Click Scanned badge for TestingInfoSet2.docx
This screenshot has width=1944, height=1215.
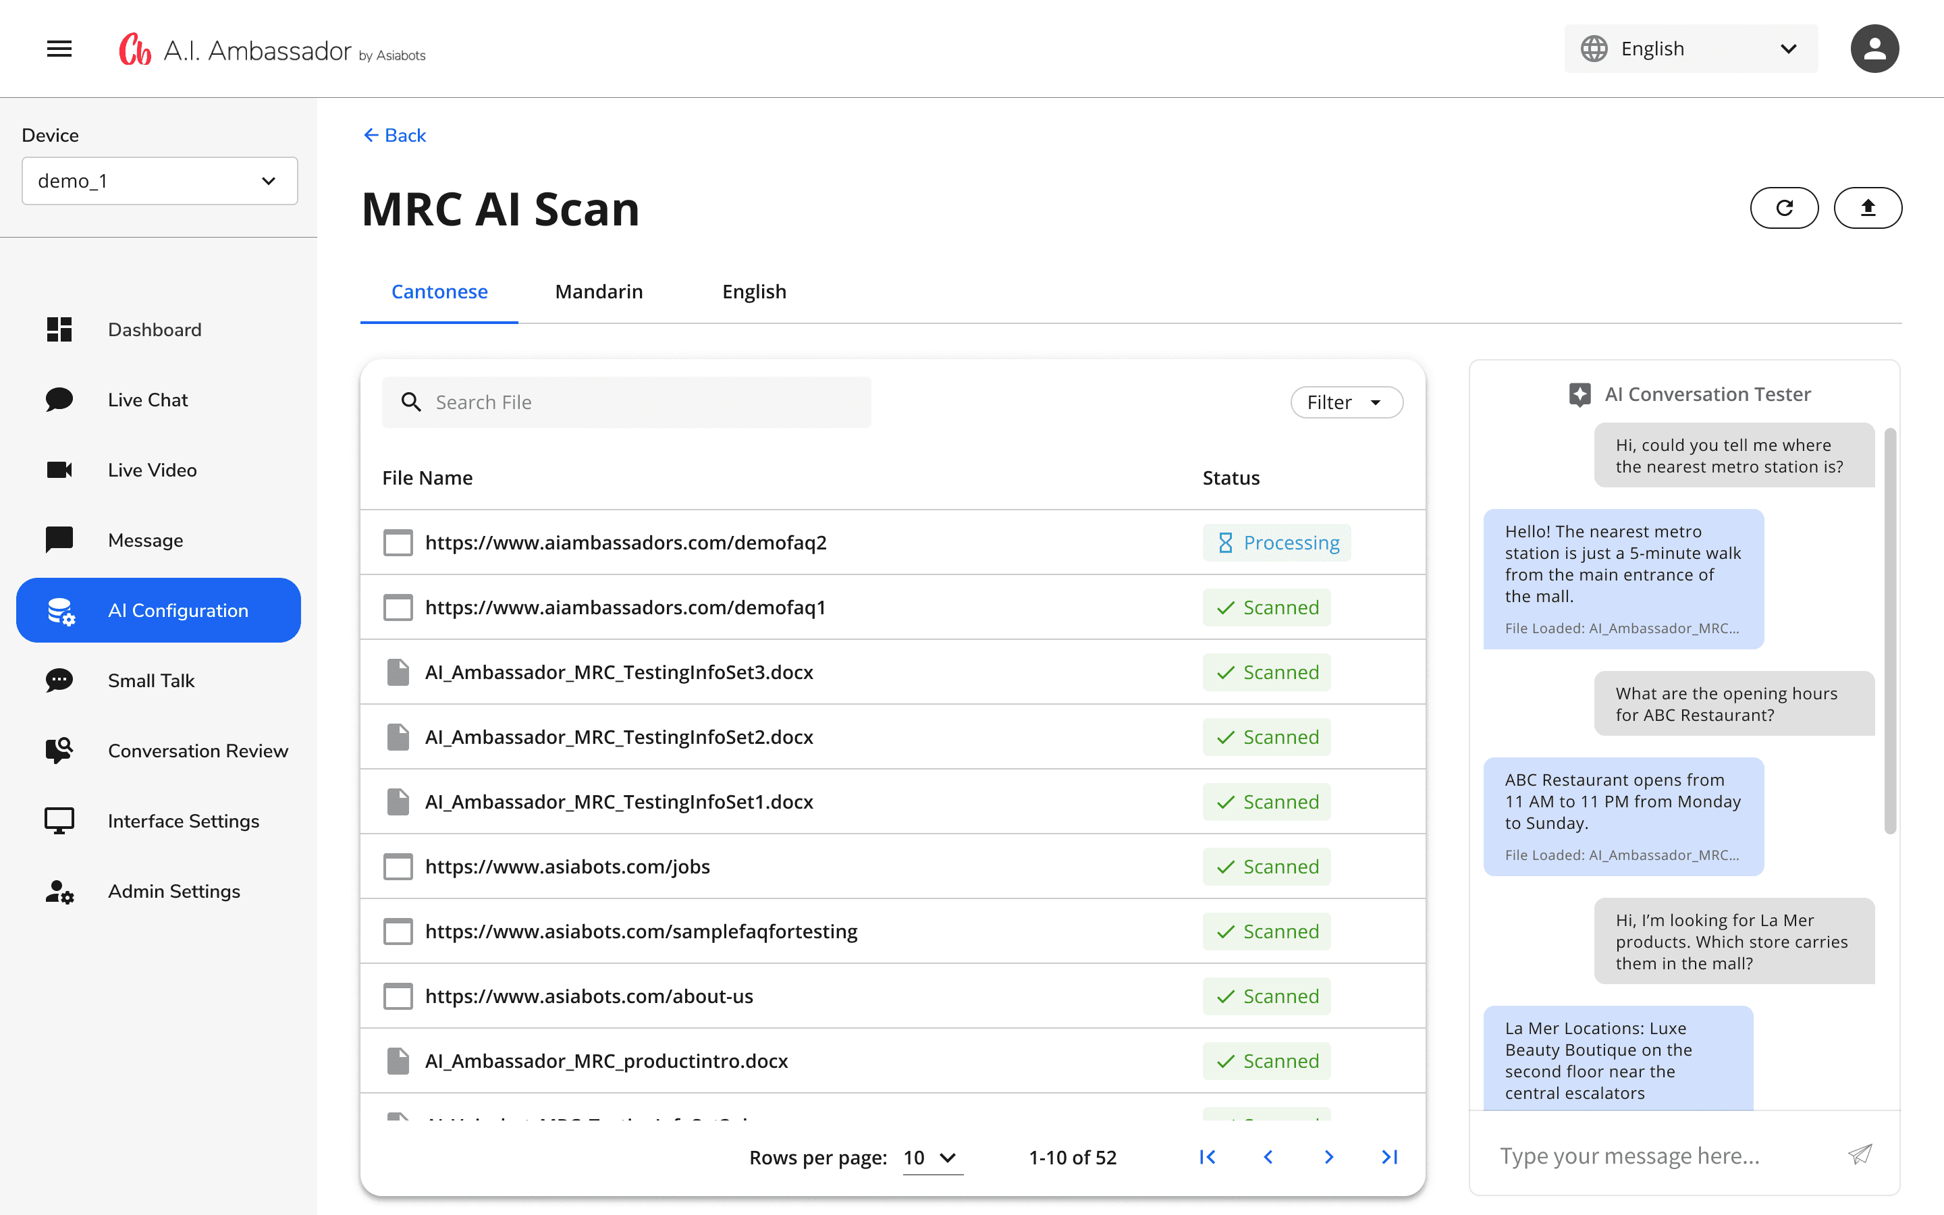pyautogui.click(x=1267, y=737)
